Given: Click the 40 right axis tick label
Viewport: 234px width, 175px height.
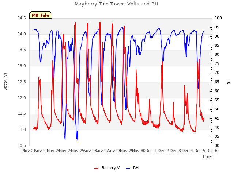Looking at the screenshot, I should click(217, 127).
